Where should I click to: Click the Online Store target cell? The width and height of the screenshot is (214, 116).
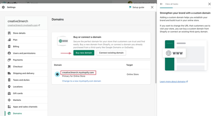click(x=133, y=74)
